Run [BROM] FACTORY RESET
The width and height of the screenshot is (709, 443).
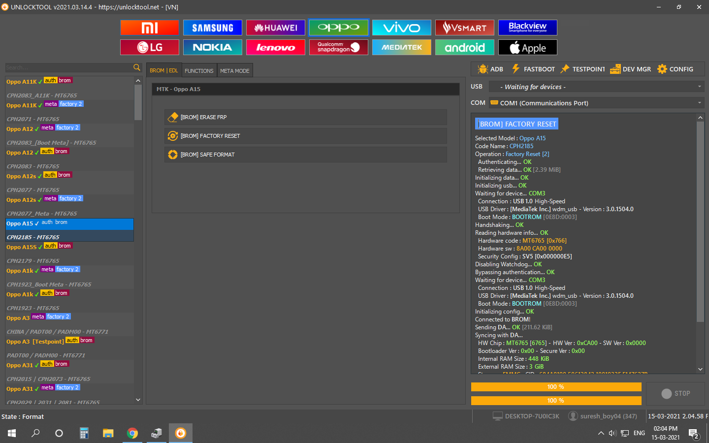[306, 136]
